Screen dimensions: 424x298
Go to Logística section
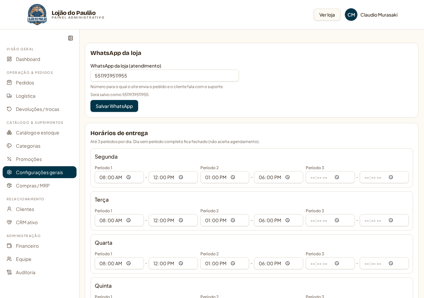(40, 96)
